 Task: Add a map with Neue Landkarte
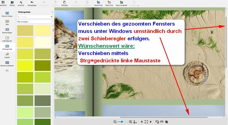click(121, 2)
